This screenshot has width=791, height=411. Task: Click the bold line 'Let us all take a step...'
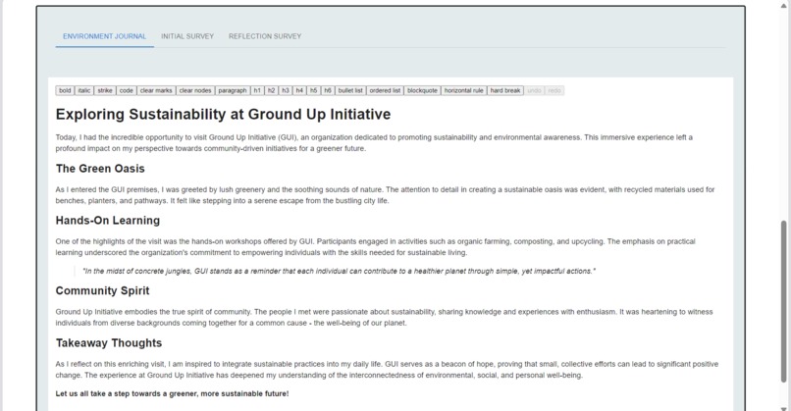point(172,394)
